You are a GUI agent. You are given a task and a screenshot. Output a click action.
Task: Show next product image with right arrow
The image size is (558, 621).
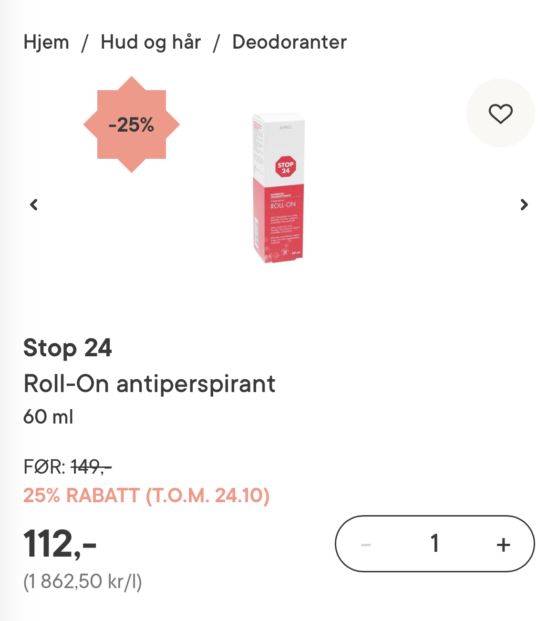click(x=524, y=205)
